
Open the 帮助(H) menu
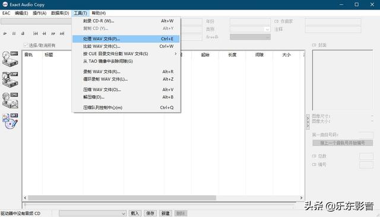click(x=99, y=13)
